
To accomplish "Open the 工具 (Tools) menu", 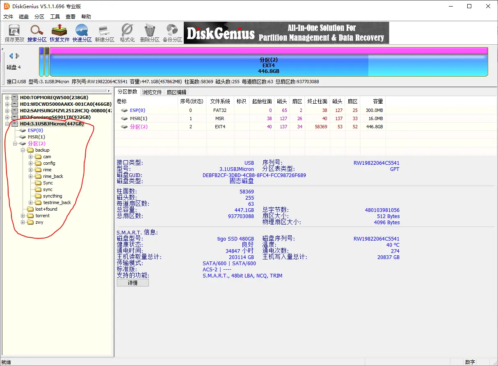I will (x=55, y=17).
